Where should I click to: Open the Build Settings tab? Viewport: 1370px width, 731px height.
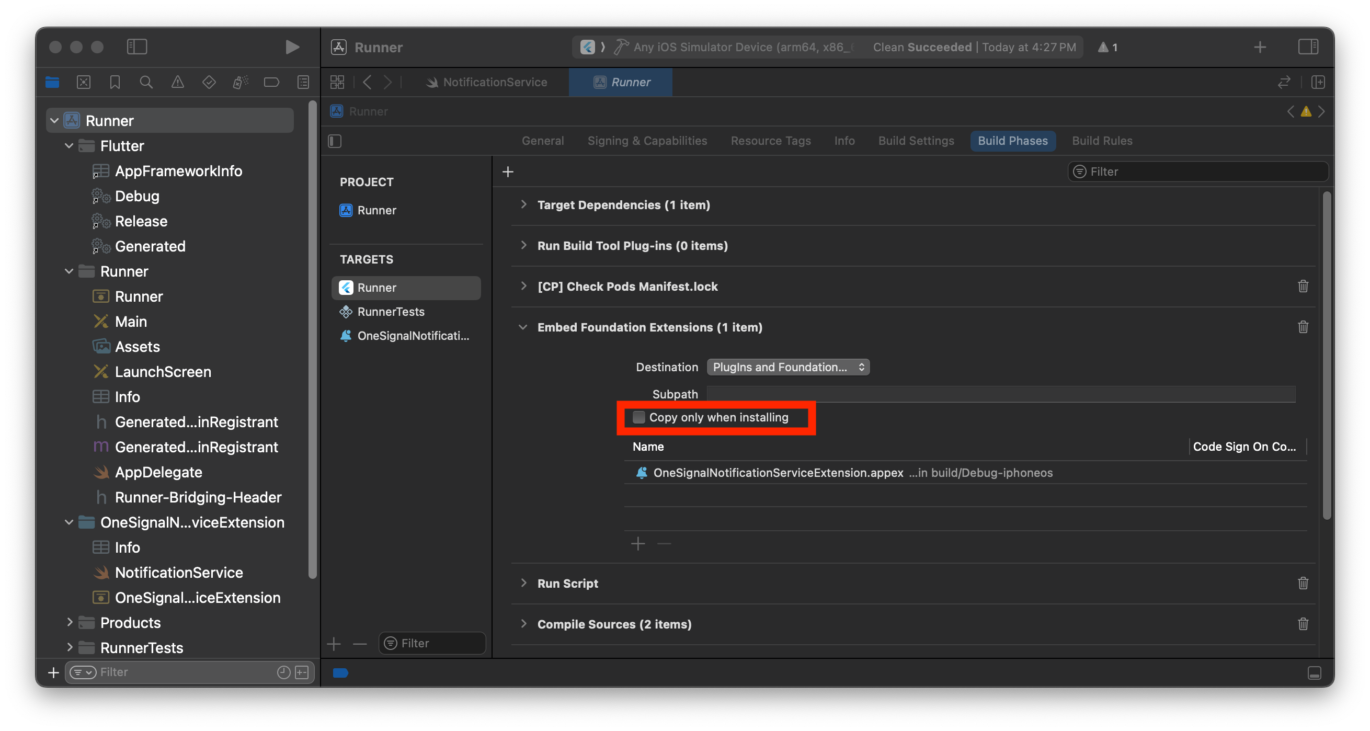pyautogui.click(x=916, y=141)
